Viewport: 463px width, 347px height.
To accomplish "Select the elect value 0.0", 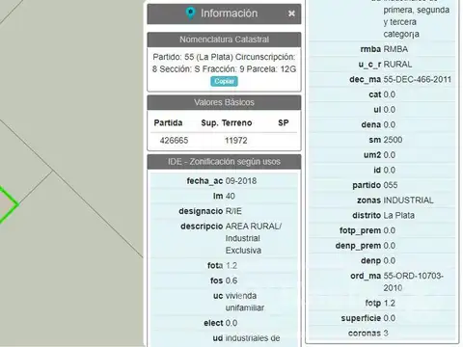I will tap(231, 323).
